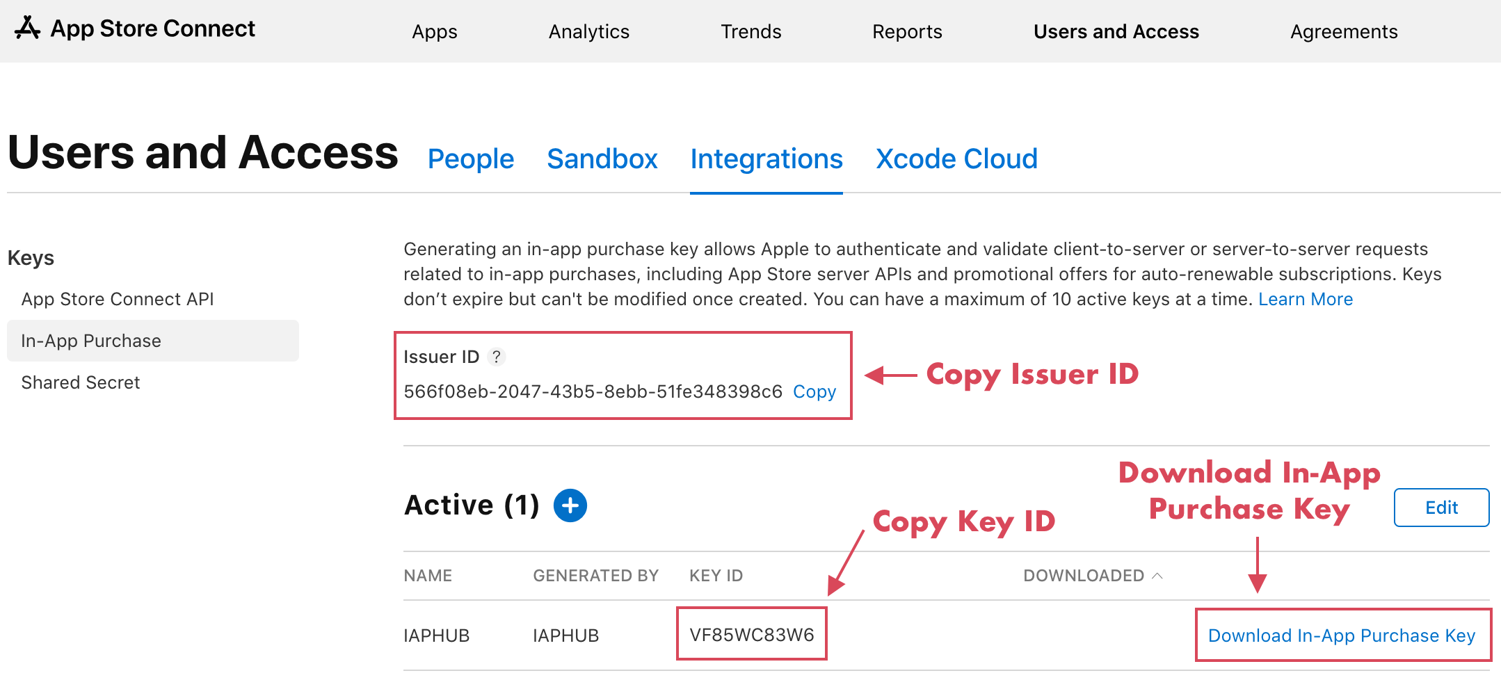Copy the Issuer ID using Copy link
This screenshot has width=1501, height=680.
(x=814, y=391)
